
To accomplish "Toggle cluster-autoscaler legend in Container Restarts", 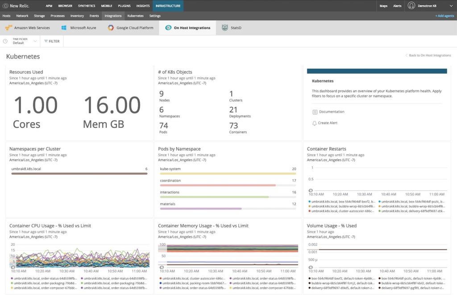I will pos(341,211).
